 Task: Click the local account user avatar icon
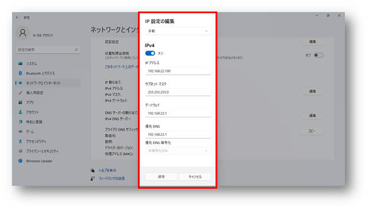coord(23,33)
